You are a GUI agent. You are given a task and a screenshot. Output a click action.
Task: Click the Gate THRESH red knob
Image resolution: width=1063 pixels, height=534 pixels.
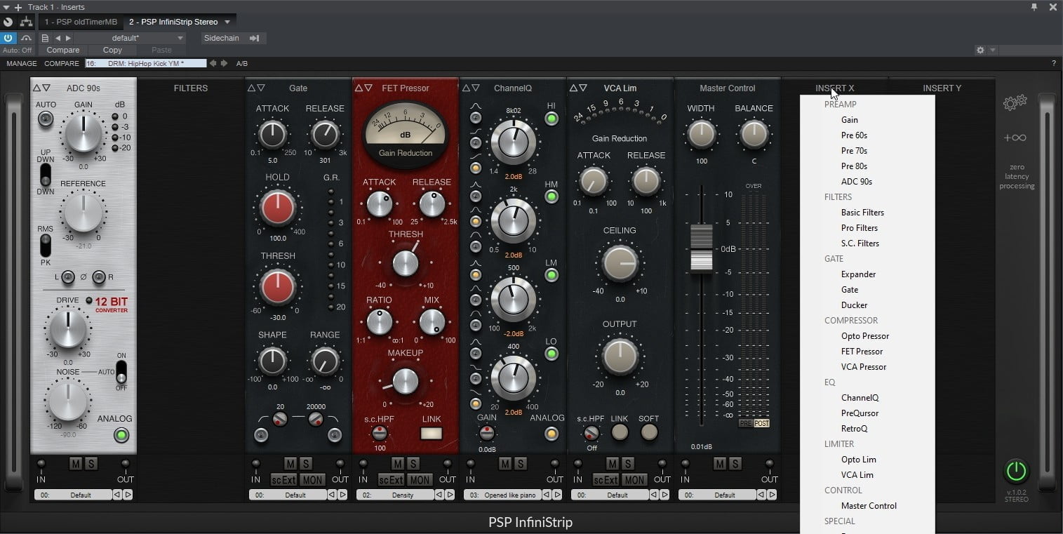tap(278, 287)
